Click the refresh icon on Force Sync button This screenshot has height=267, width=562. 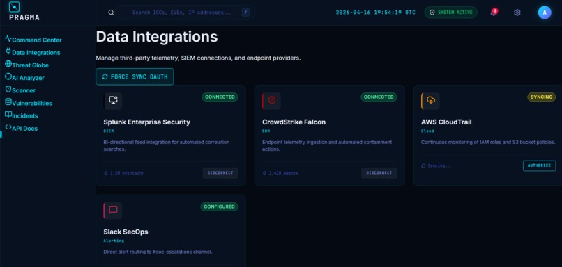pos(105,77)
